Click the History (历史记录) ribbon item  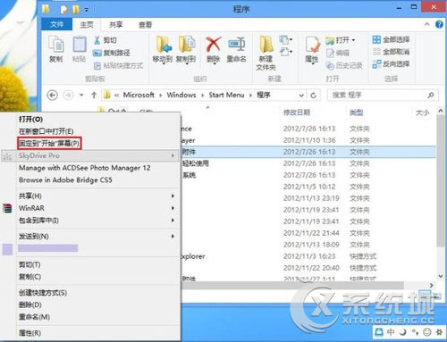coord(344,65)
